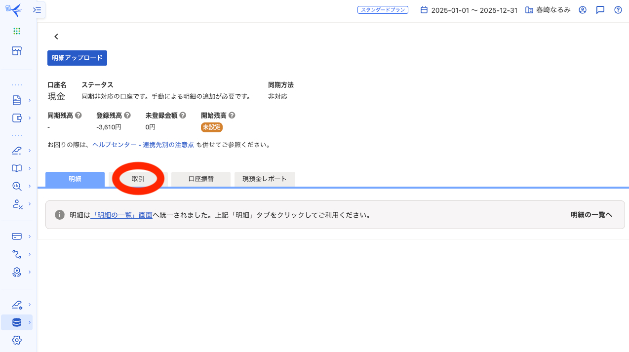Screen dimensions: 629x352
Task: Click the 未設定 badge under 開始残高
Action: (x=211, y=127)
